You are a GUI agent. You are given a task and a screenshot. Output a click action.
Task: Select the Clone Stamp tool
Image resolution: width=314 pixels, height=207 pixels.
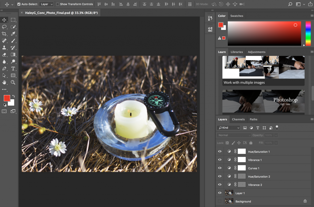tap(4, 47)
